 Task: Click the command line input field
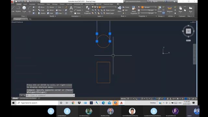[50, 95]
